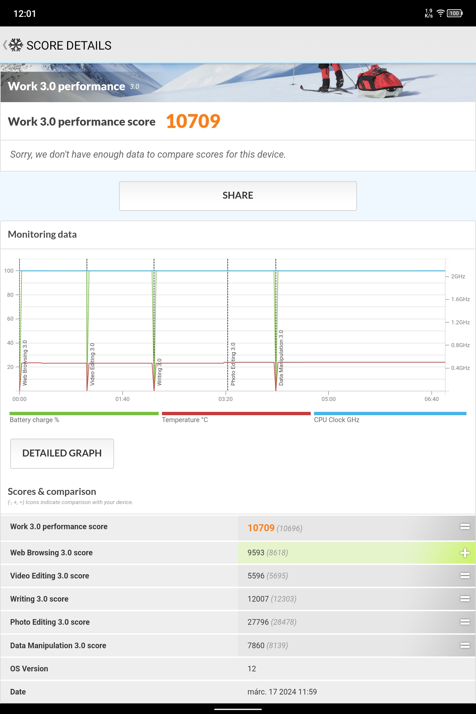The height and width of the screenshot is (714, 476).
Task: Tap the Scores & comparison heading
Action: tap(52, 492)
